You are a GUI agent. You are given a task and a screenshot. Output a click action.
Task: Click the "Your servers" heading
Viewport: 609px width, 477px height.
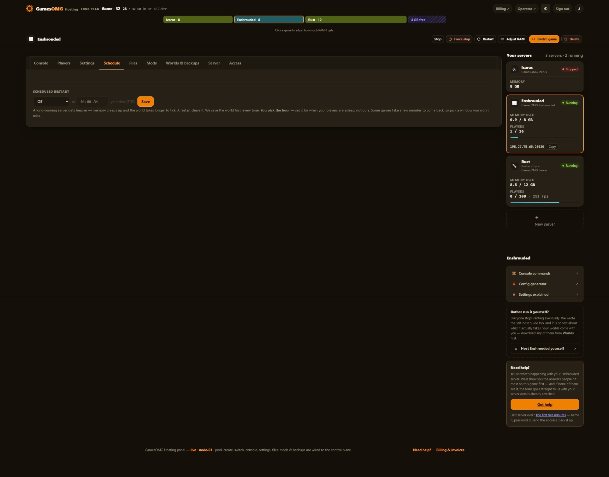[519, 55]
